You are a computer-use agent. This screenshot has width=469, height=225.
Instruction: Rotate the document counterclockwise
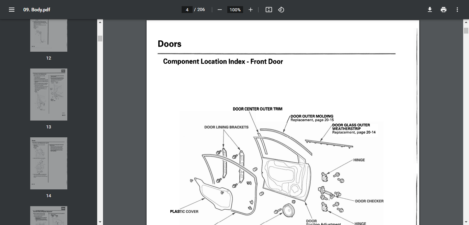pos(281,10)
